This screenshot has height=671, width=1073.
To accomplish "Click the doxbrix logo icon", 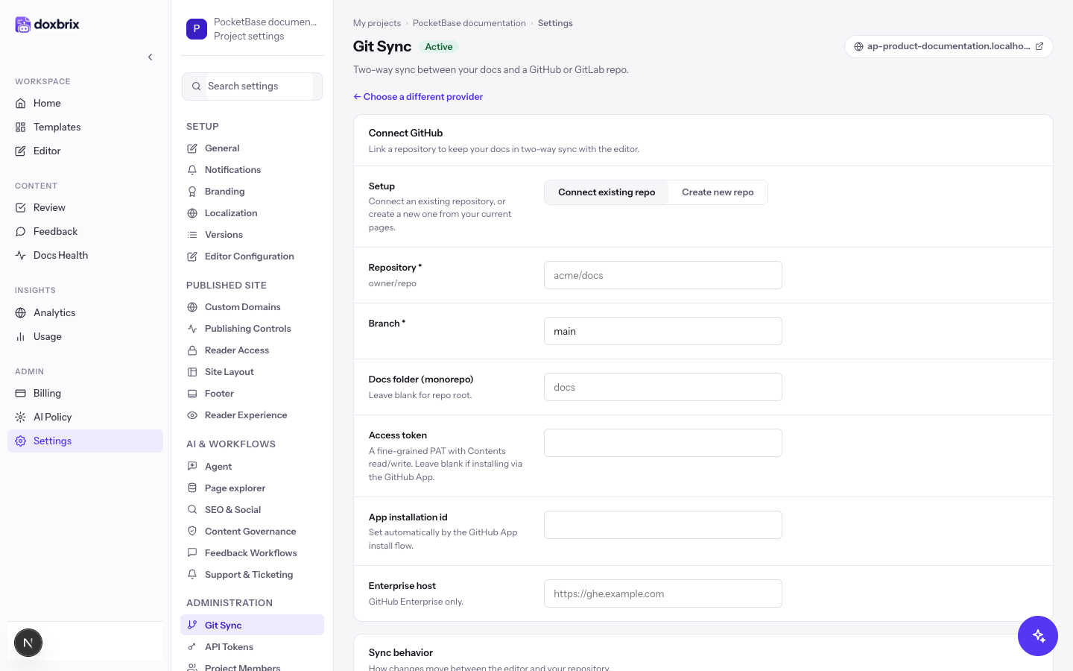I will [x=23, y=25].
